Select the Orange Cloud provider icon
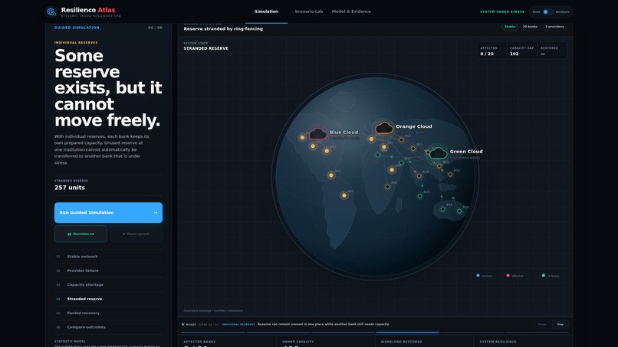This screenshot has width=618, height=347. click(384, 128)
